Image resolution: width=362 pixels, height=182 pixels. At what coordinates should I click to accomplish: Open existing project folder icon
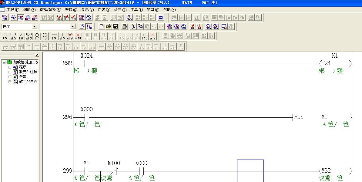click(x=109, y=27)
